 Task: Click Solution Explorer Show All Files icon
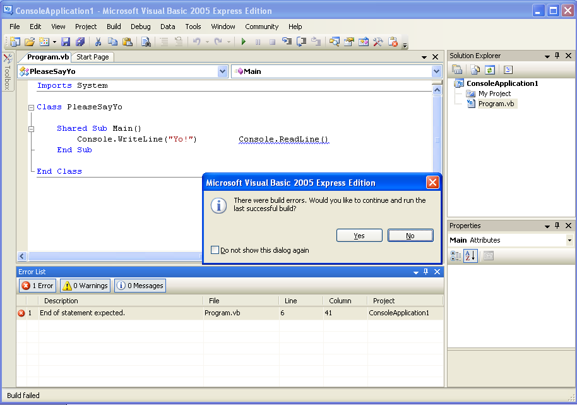[475, 70]
